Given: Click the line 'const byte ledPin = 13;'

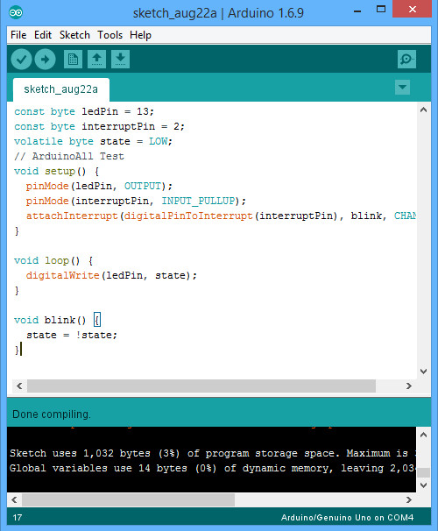Looking at the screenshot, I should (x=84, y=111).
